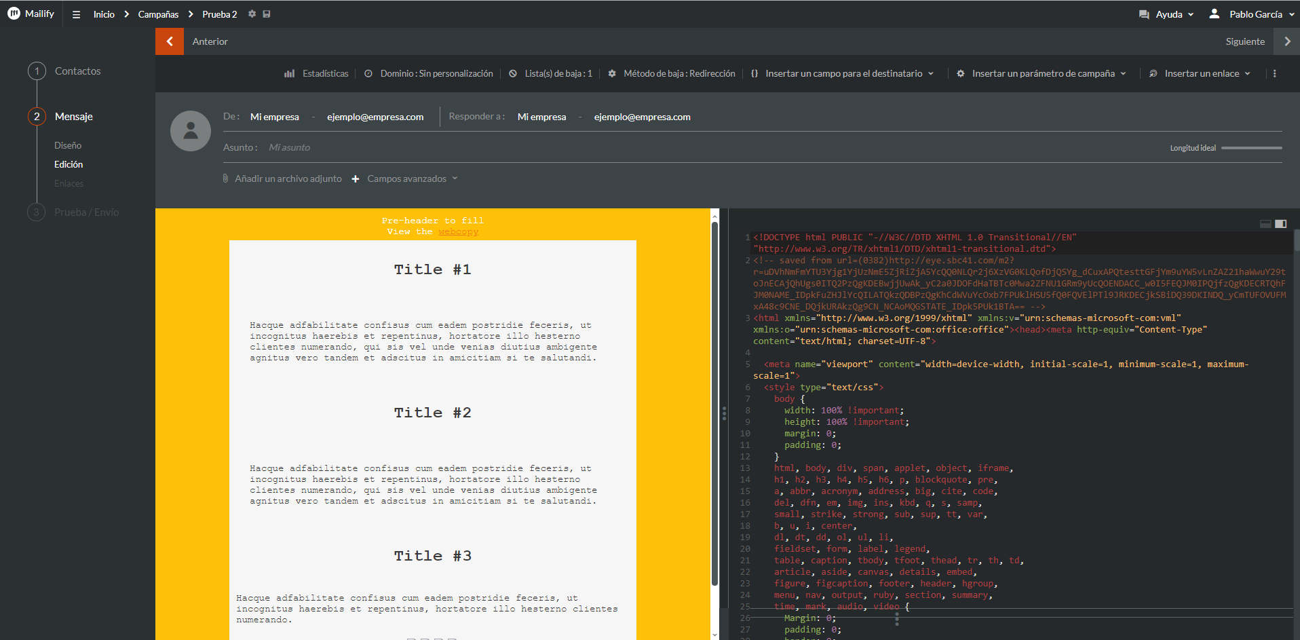Go to the Contactos step
Viewport: 1300px width, 640px height.
coord(78,71)
